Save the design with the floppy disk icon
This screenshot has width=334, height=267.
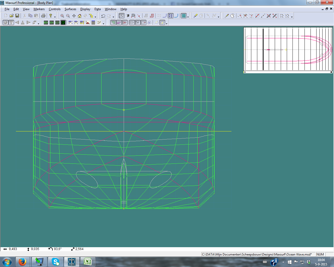[x=17, y=16]
